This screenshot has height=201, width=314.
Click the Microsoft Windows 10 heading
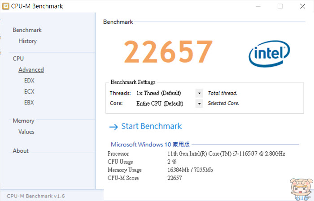(150, 145)
